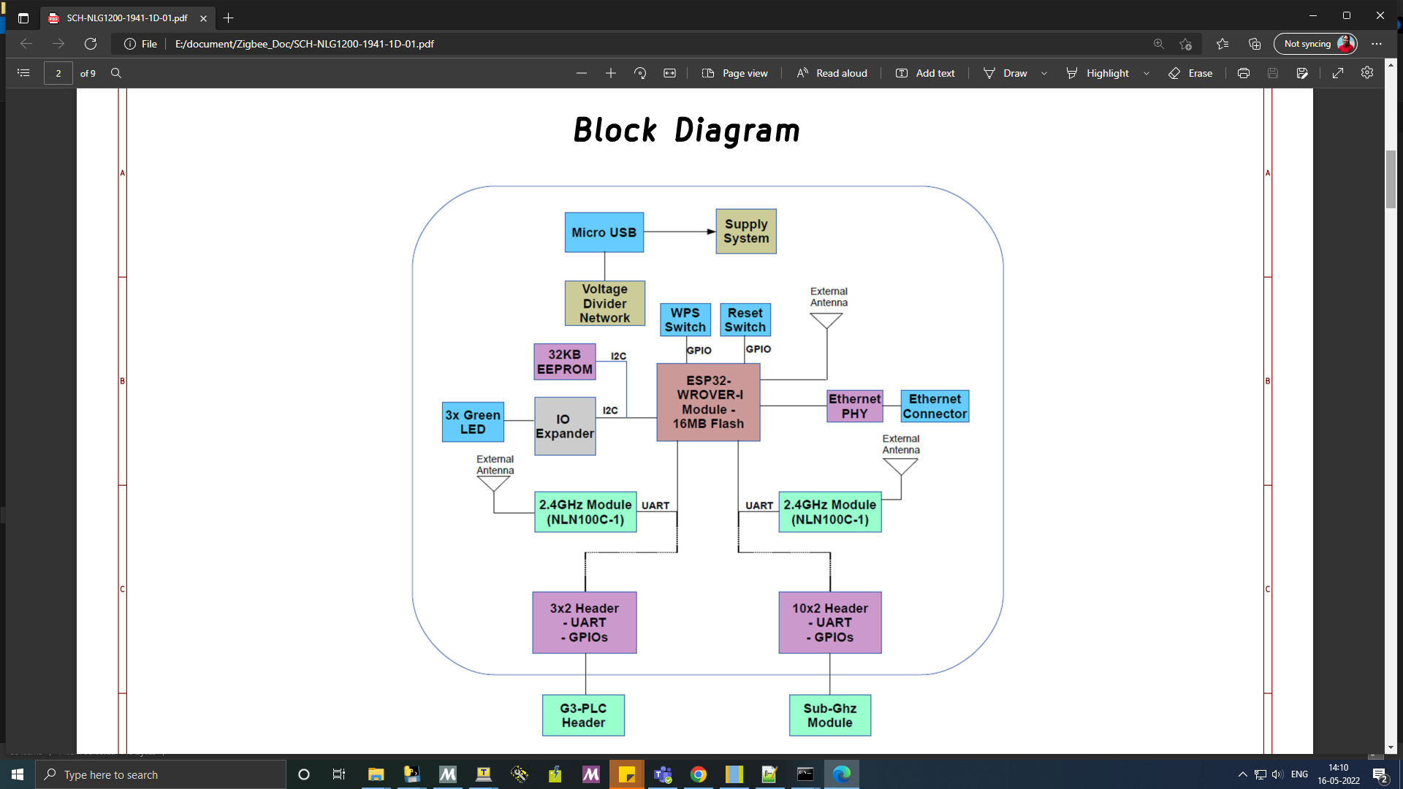Click the Ethernet PHY block
This screenshot has width=1403, height=789.
point(855,406)
